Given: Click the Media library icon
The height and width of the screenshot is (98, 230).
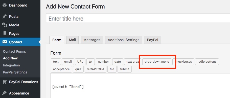Looking at the screenshot, I should click(x=5, y=25).
